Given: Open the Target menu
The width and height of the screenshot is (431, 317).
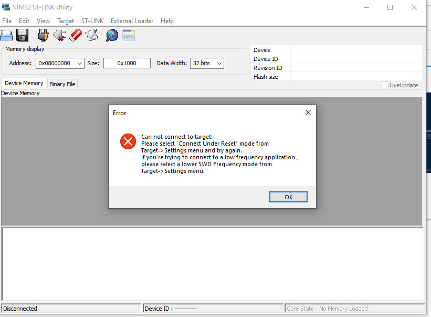Looking at the screenshot, I should [66, 21].
